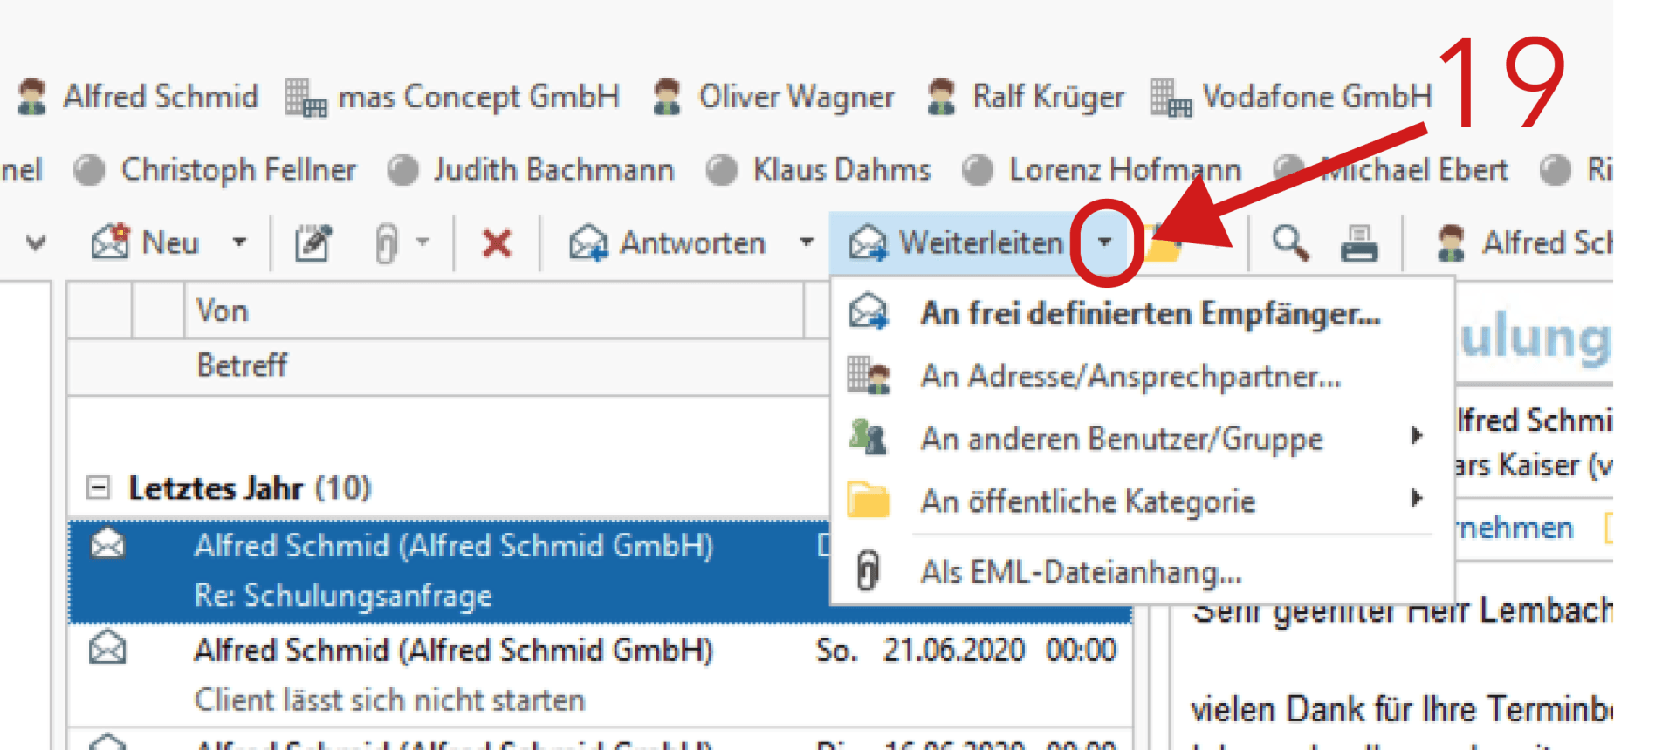
Task: Open Vodafone GmbH company shortcut
Action: pos(1291,96)
